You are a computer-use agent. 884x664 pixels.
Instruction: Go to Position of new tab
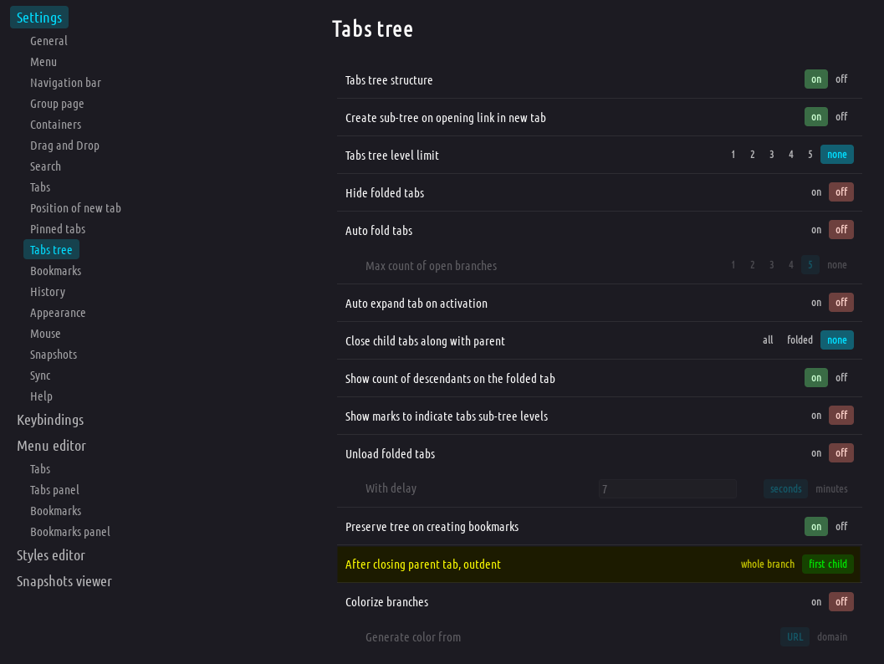pos(75,208)
